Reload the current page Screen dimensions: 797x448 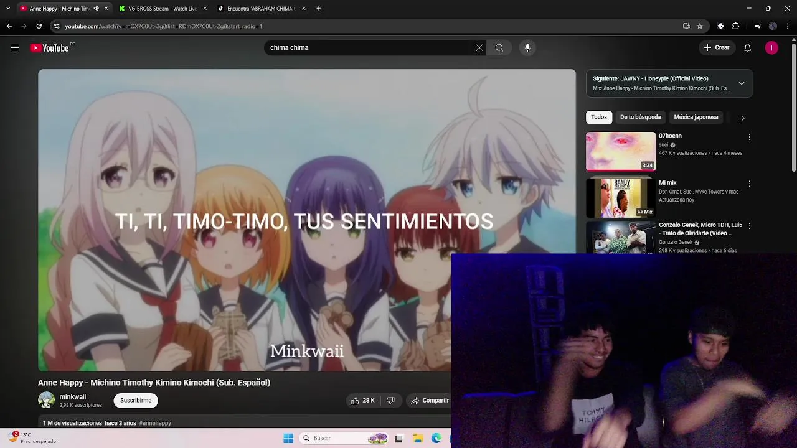click(x=39, y=26)
